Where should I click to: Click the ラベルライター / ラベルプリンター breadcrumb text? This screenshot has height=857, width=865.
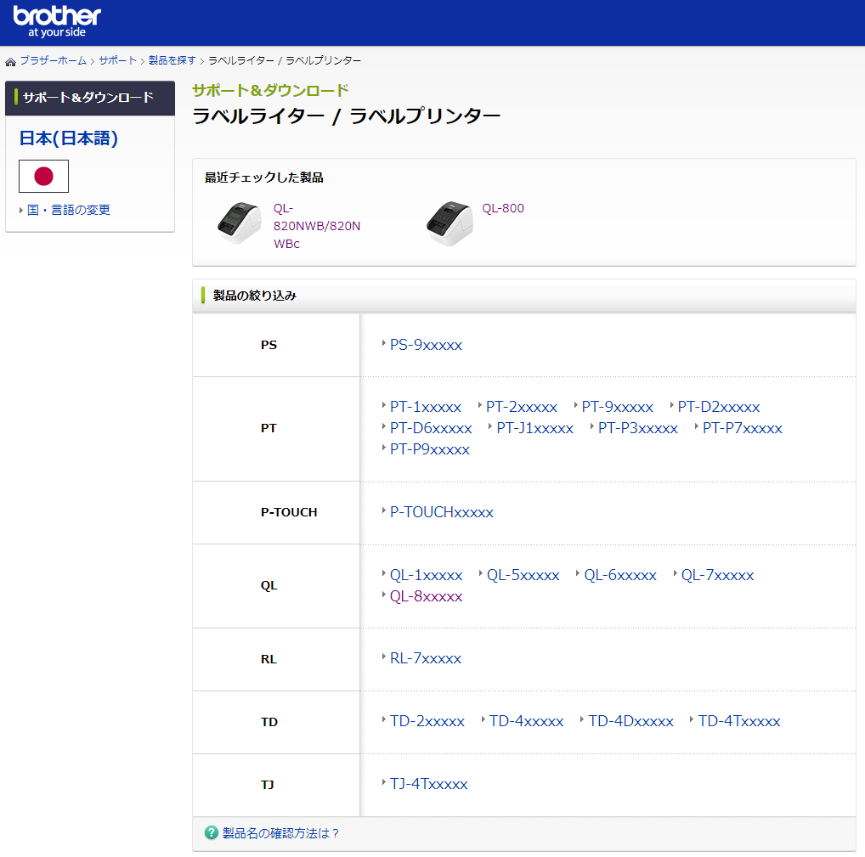point(285,60)
